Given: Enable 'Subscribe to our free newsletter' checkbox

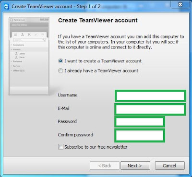Looking at the screenshot, I should (x=60, y=147).
